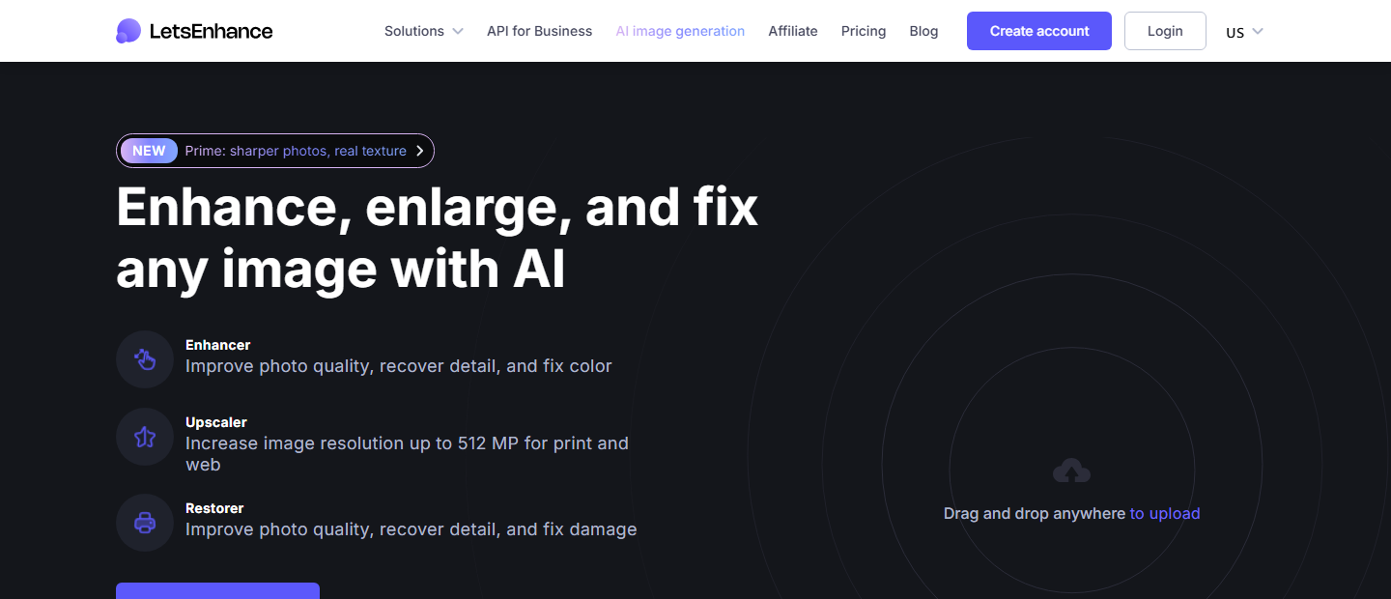Click the Restorer printer icon

tap(145, 523)
